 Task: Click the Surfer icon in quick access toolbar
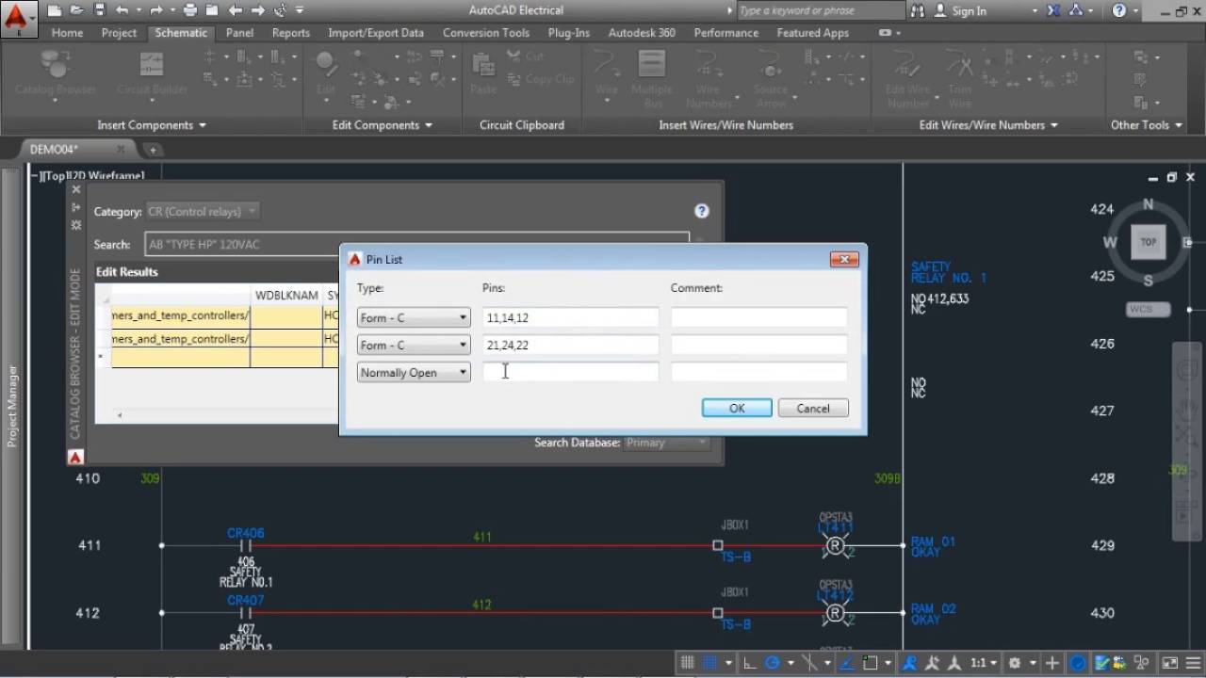pyautogui.click(x=280, y=10)
